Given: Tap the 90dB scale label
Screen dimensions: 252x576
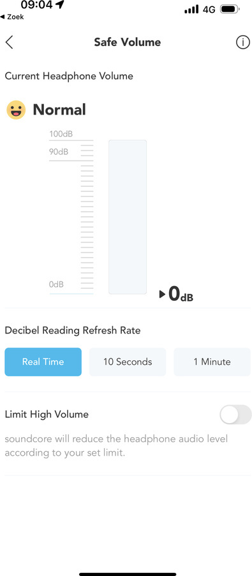Looking at the screenshot, I should pos(59,152).
